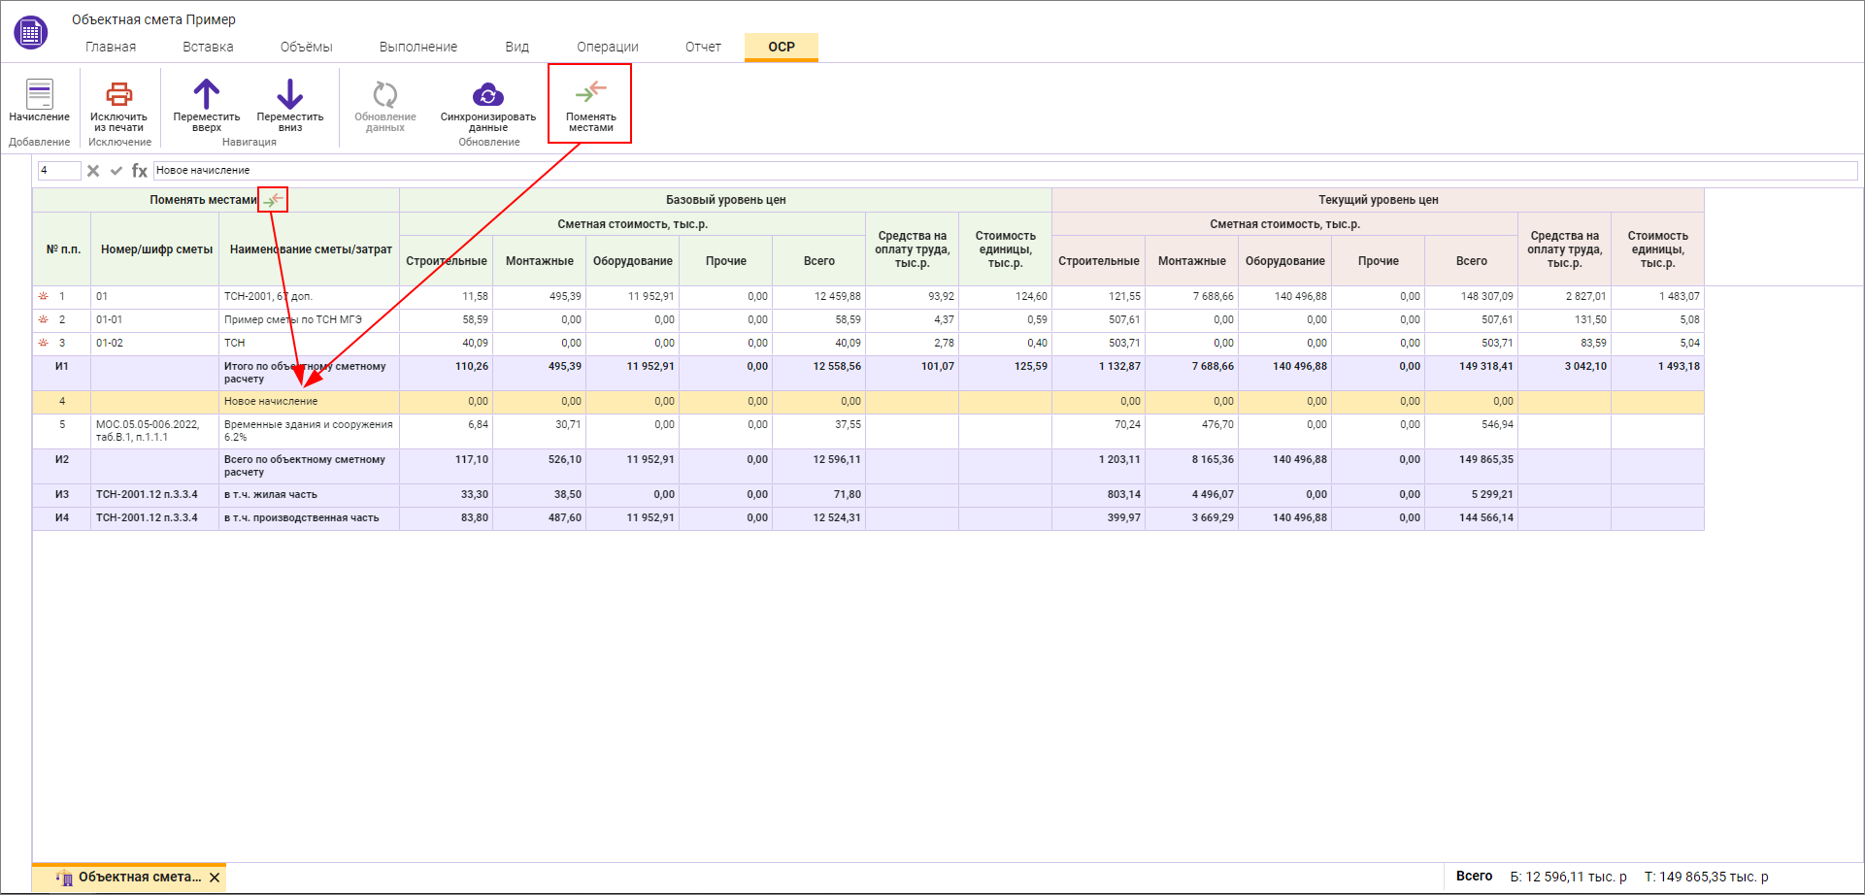
Task: Open the Вид ribbon tab
Action: coord(517,47)
